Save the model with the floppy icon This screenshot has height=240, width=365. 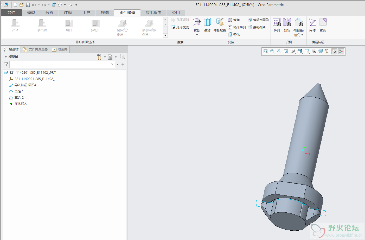point(28,5)
